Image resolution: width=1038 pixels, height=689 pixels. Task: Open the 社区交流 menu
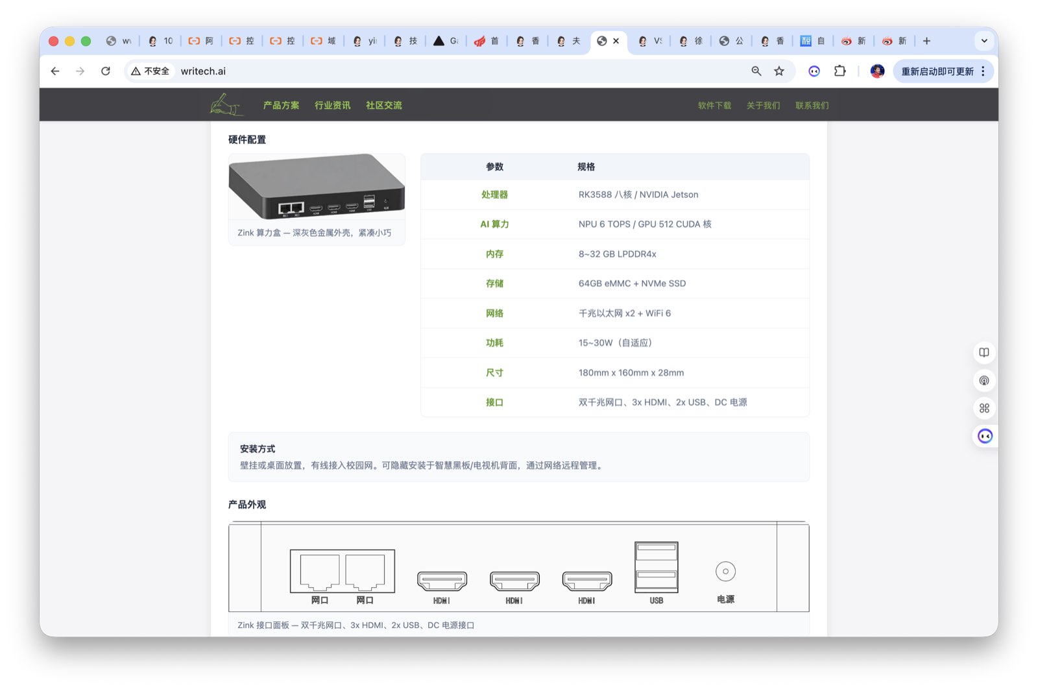(x=383, y=105)
